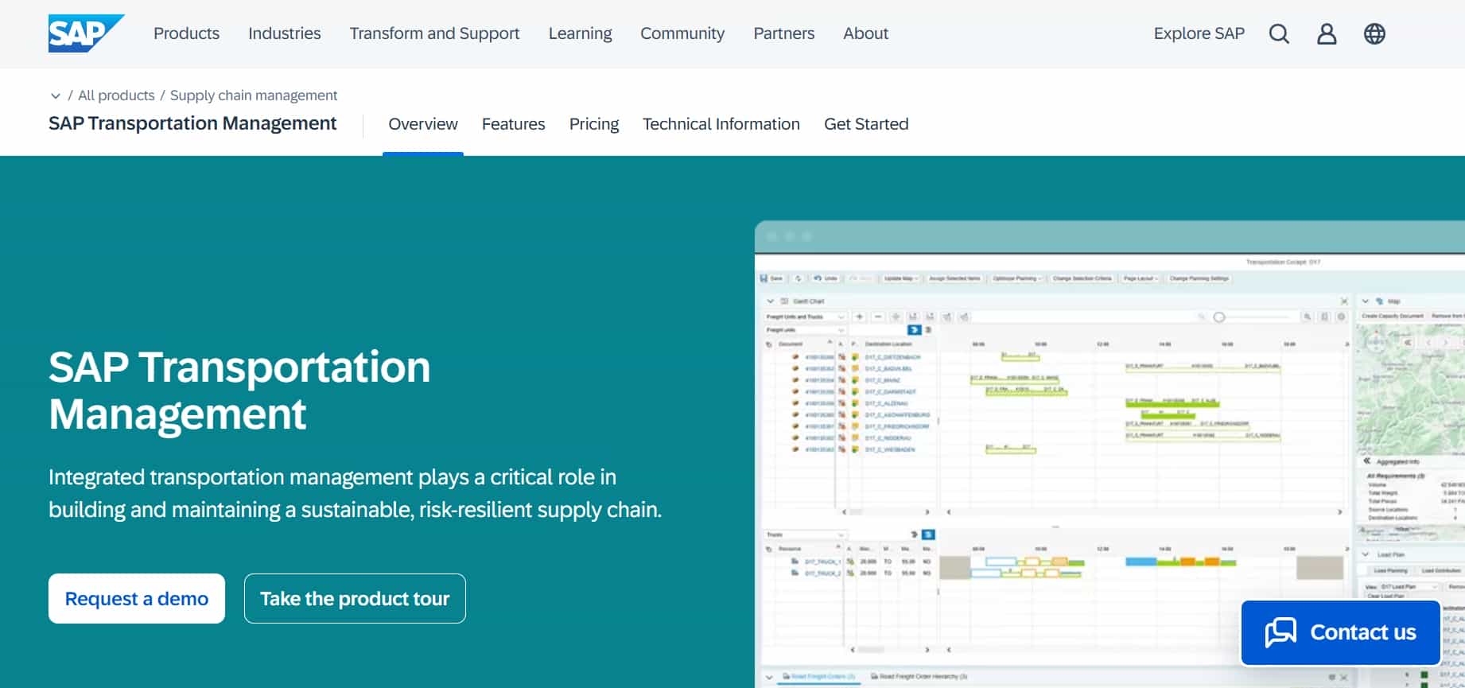Switch to the Features tab
This screenshot has width=1465, height=688.
514,124
